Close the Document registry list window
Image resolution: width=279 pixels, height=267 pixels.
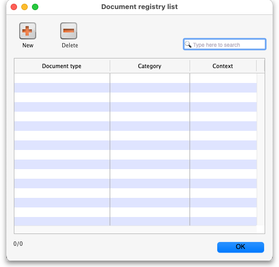tap(14, 7)
